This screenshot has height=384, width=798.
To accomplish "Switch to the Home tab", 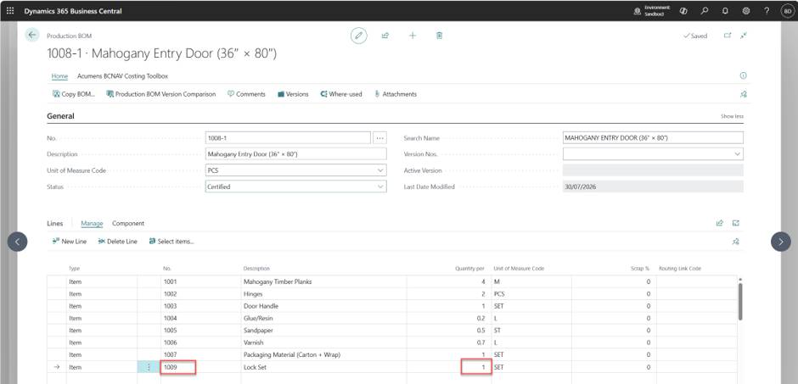I will pos(59,76).
